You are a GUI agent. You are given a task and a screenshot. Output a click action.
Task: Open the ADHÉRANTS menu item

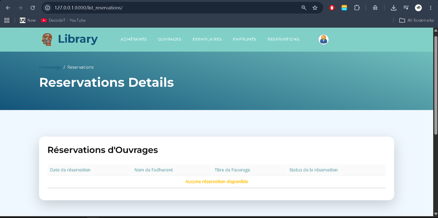pos(133,39)
